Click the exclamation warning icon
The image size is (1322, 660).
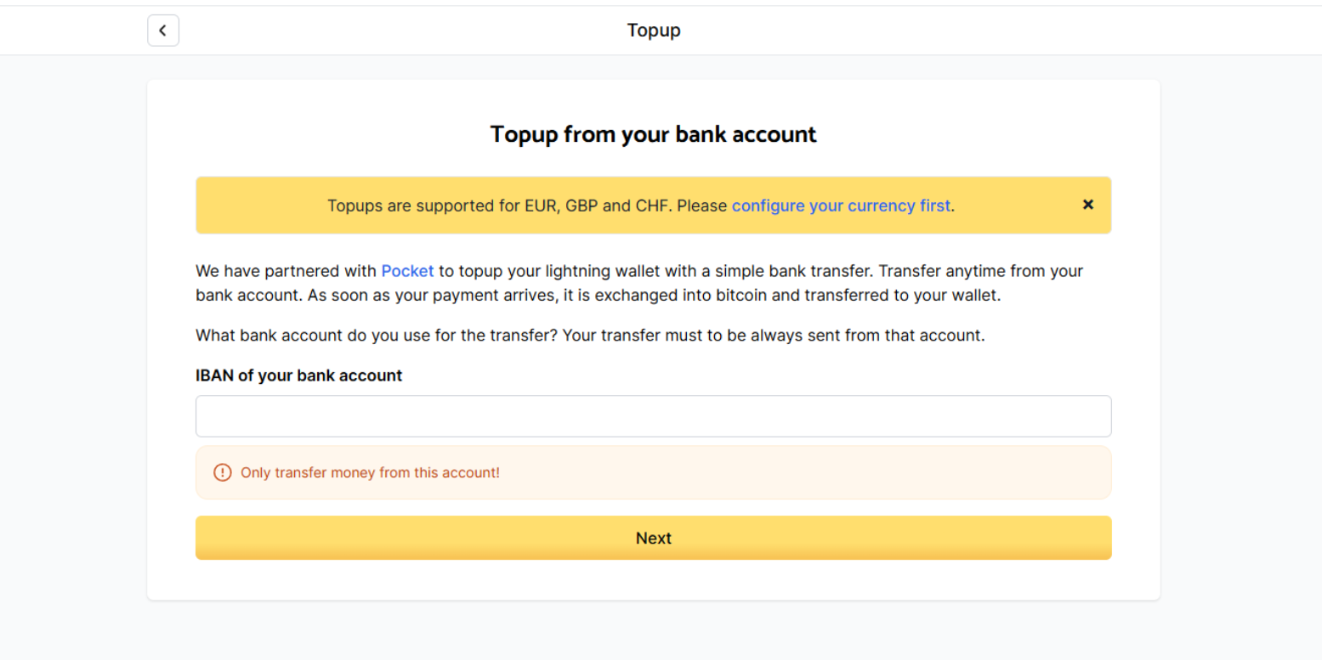[222, 472]
